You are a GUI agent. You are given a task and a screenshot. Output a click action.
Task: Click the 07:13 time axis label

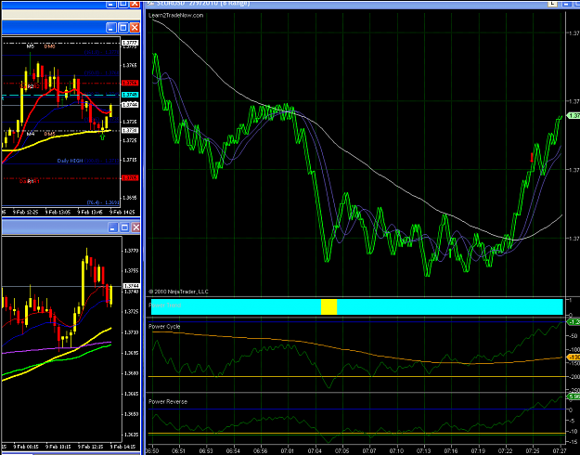coord(424,451)
